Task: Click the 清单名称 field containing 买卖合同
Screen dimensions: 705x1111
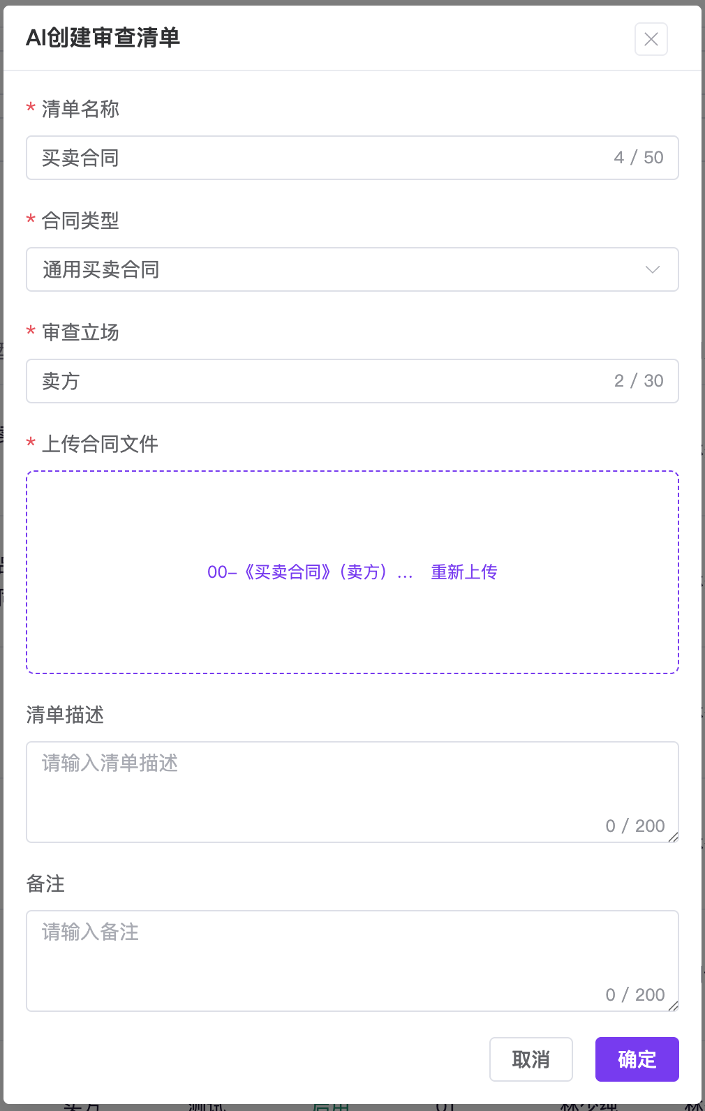Action: [321, 158]
